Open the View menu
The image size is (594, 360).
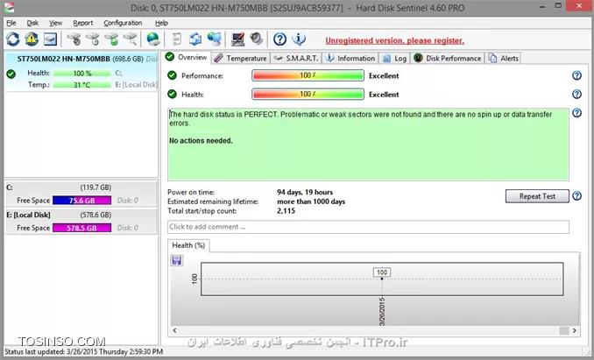tap(56, 23)
